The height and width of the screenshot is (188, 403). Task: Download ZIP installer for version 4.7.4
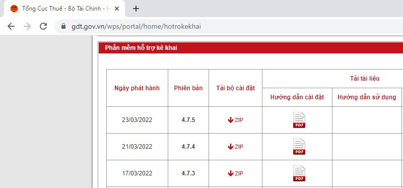point(235,147)
